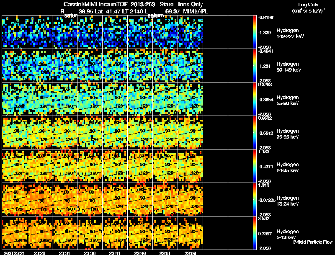
Task: Click the Hydrogen 35-55 keV color bar
Action: (x=255, y=133)
